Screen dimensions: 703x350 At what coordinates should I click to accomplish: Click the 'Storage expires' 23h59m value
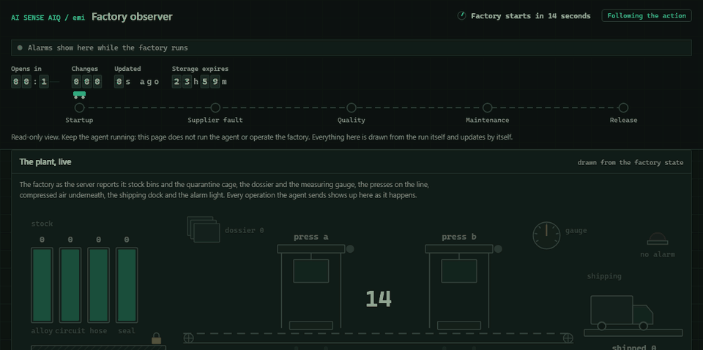click(199, 82)
